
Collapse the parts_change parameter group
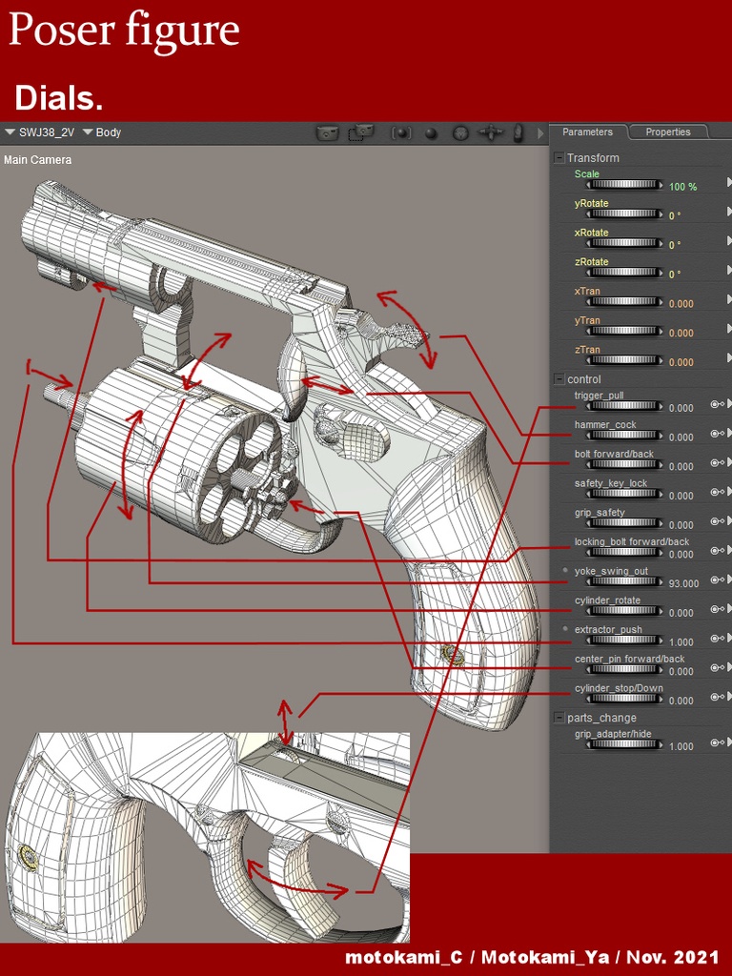pyautogui.click(x=559, y=718)
